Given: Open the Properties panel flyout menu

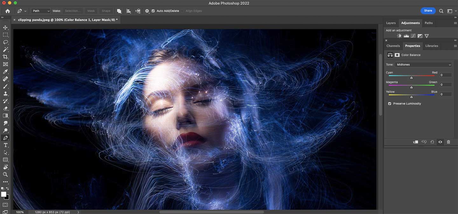Looking at the screenshot, I should (455, 46).
